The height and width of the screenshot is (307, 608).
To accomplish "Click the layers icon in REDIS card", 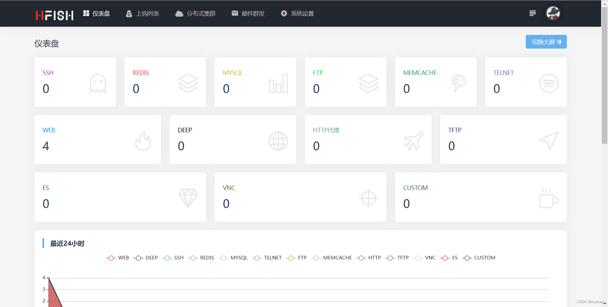I will click(x=188, y=83).
